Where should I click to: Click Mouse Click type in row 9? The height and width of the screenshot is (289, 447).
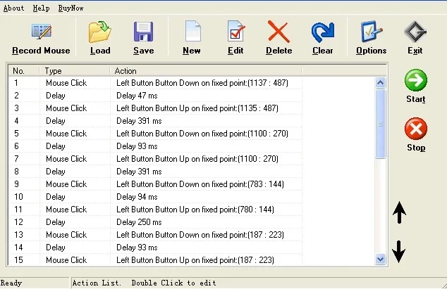coord(66,184)
